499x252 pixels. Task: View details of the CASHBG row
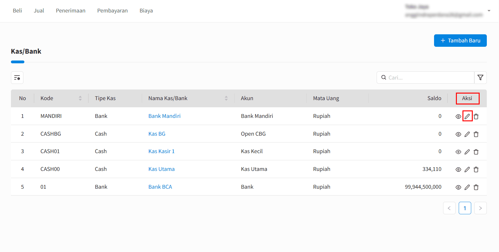tap(458, 134)
